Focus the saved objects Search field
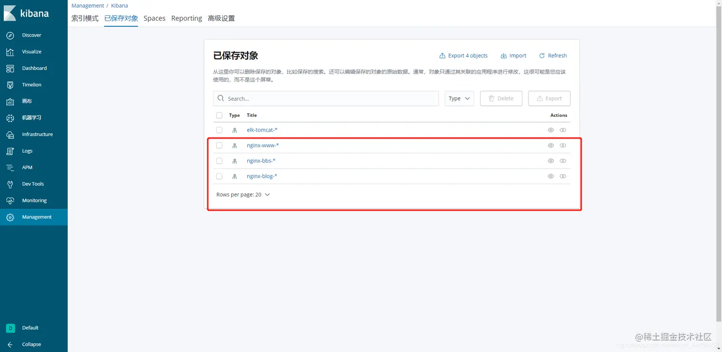The width and height of the screenshot is (722, 352). coord(326,98)
